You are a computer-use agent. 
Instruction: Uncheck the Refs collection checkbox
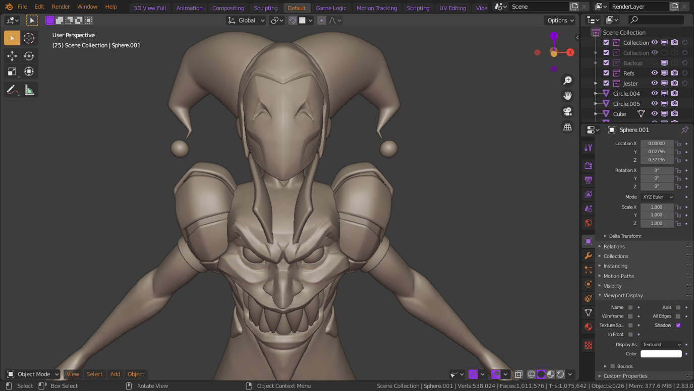click(606, 73)
